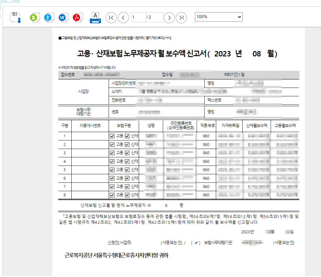Screen dimensions: 321x277
Task: Click the 보험구분 column header
Action: 124,125
